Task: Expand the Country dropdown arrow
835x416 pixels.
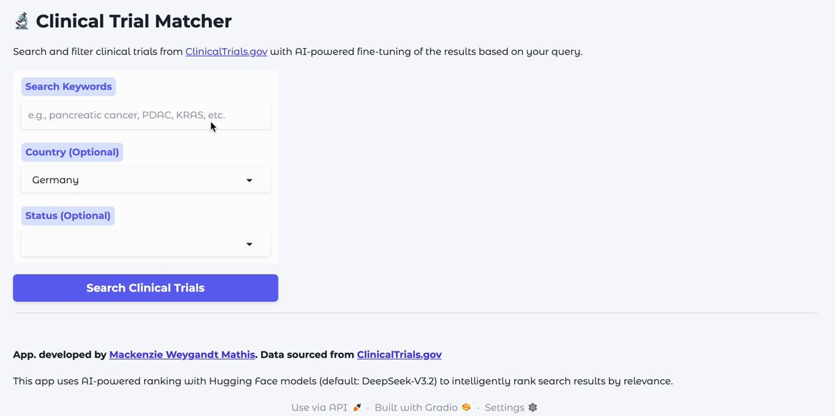Action: (249, 180)
